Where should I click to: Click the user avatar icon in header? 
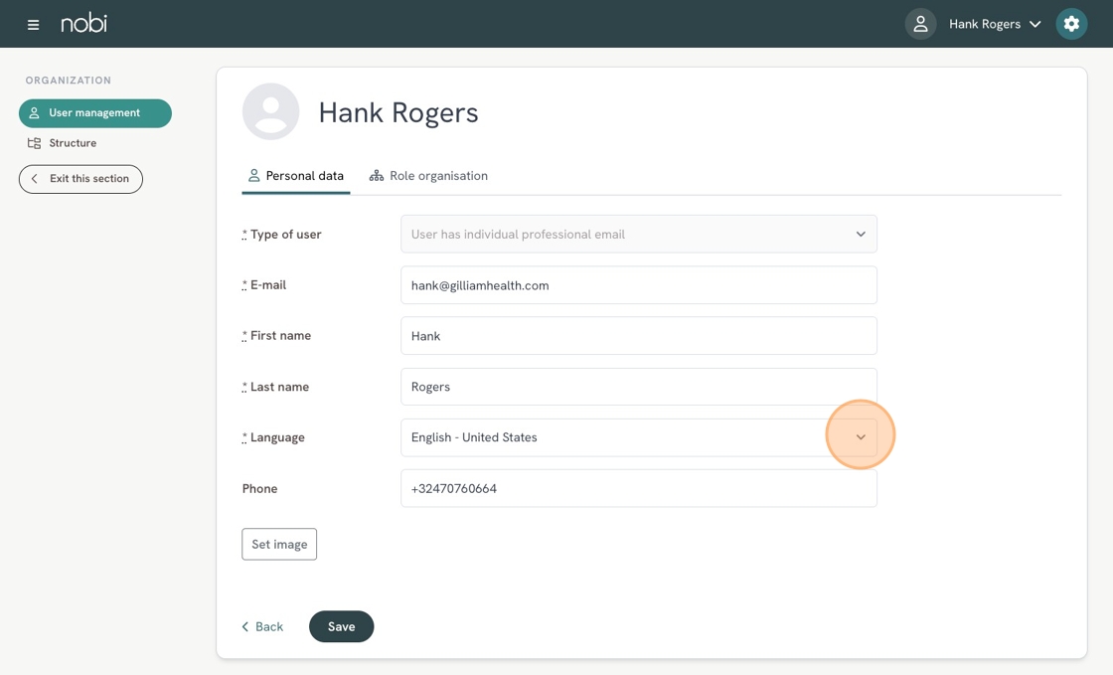coord(920,24)
